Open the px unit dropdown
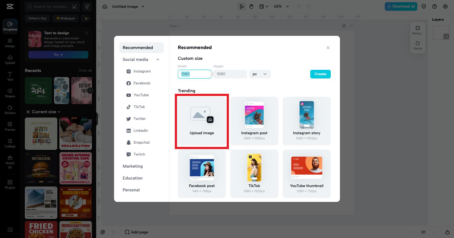The image size is (454, 238). point(260,74)
